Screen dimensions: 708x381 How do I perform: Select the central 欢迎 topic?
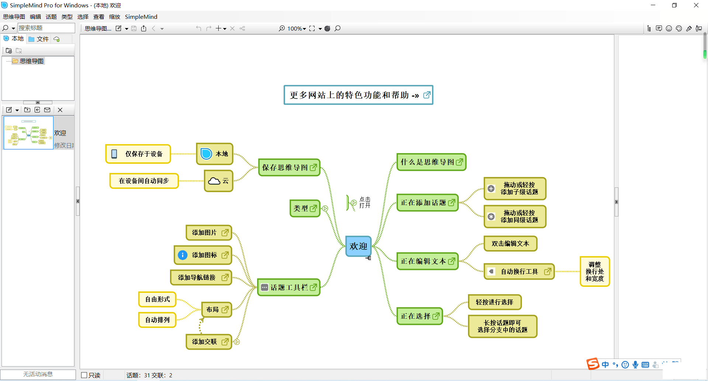(x=358, y=246)
